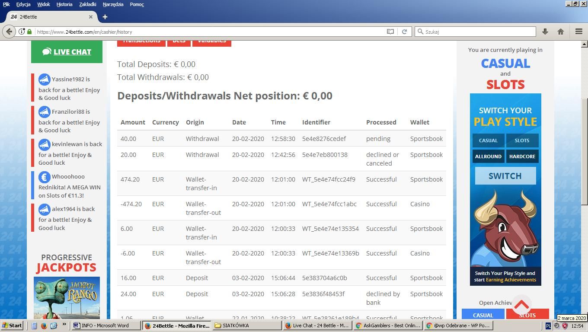588x332 pixels.
Task: Click the red security shield tray icon
Action: (x=565, y=326)
